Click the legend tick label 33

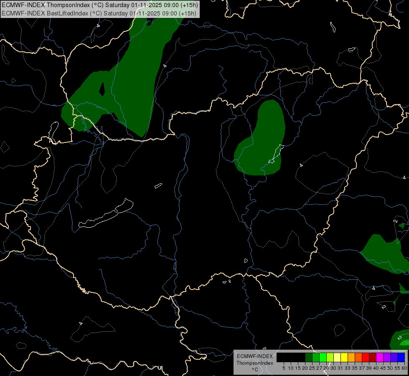pos(348,368)
